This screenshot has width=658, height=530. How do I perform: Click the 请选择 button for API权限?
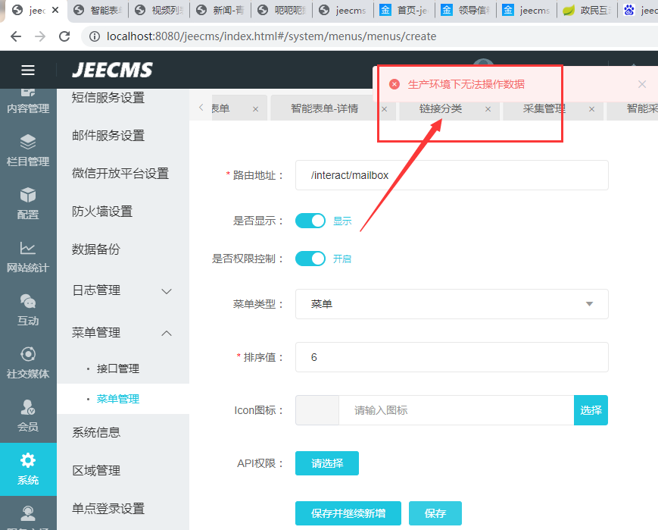click(327, 463)
